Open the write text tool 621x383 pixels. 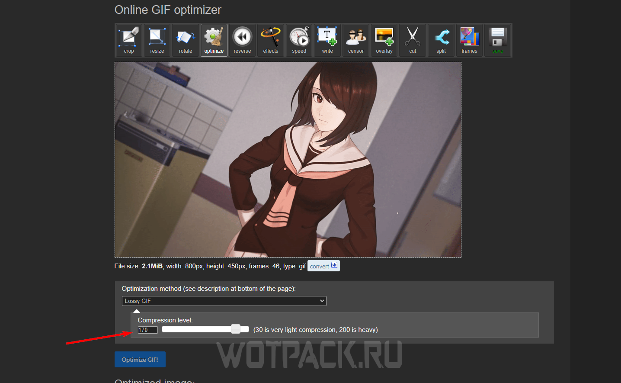[x=327, y=40]
